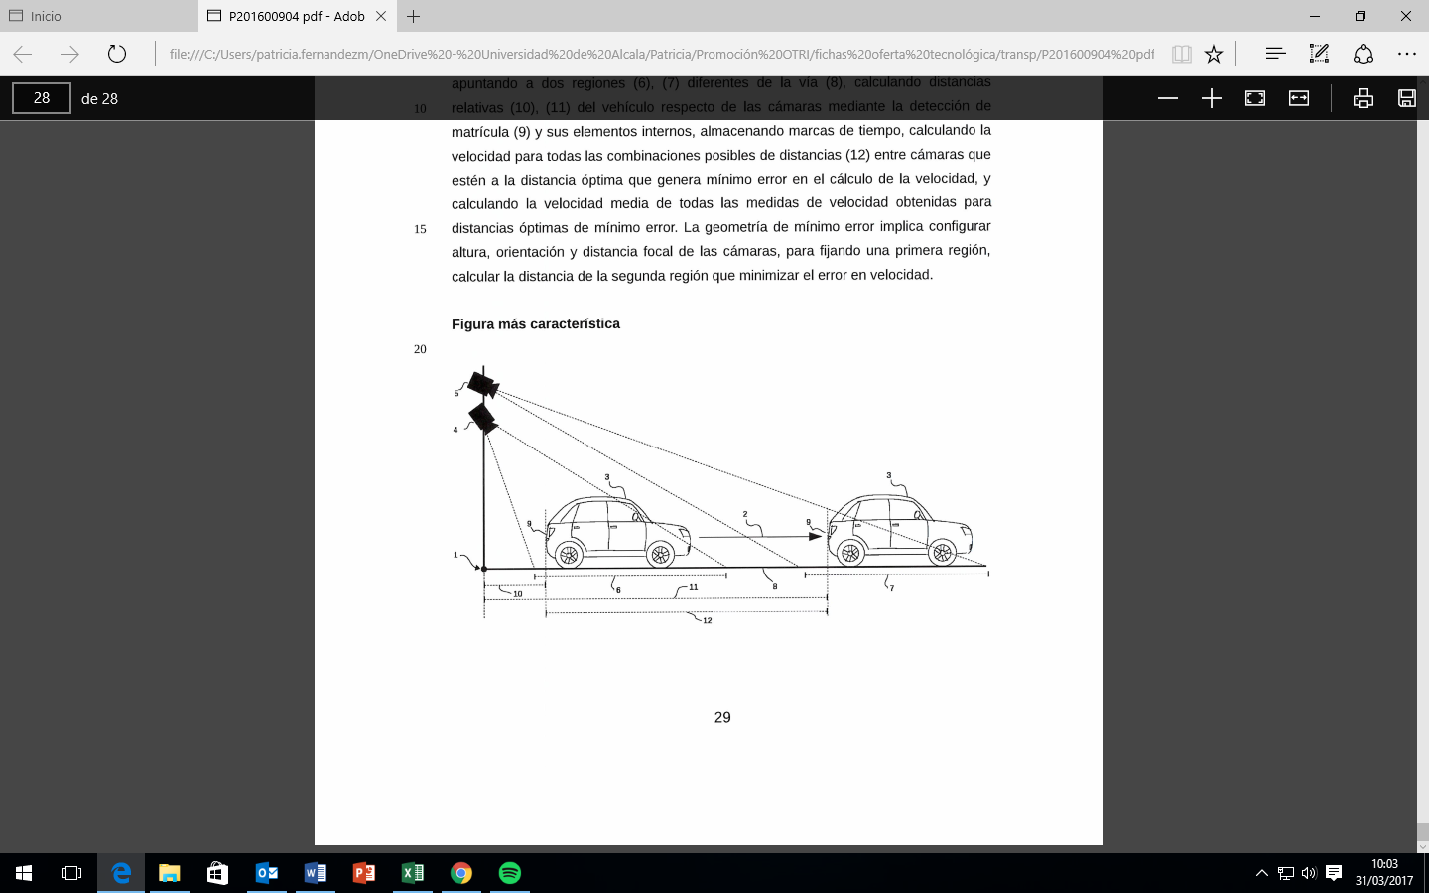Zoom in using the plus icon

pos(1212,98)
